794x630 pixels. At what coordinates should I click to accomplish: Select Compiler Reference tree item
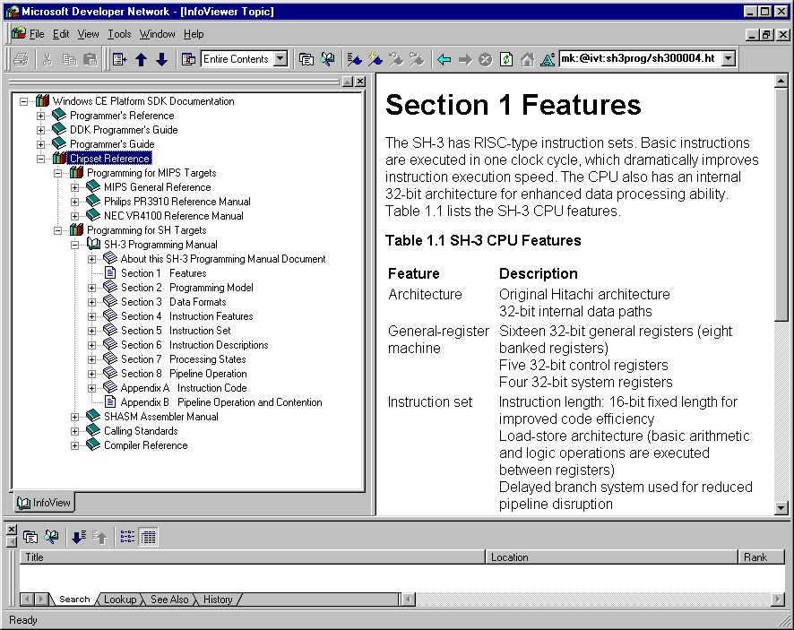tap(145, 445)
